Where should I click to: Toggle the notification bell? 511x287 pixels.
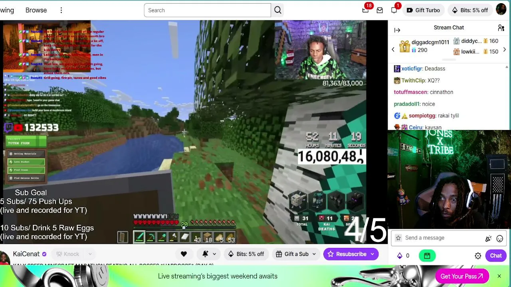point(206,254)
